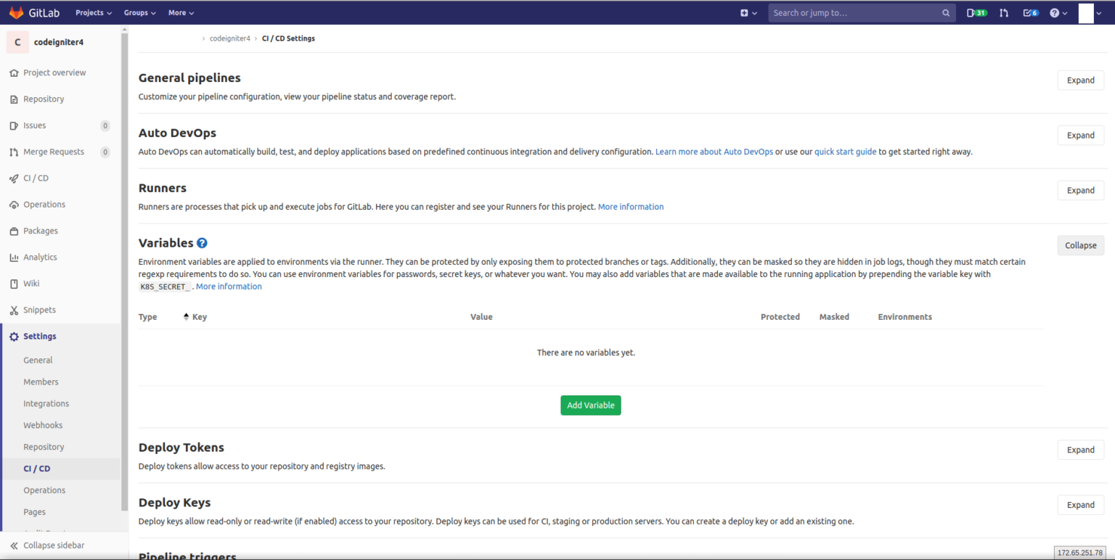Open the Packages sidebar icon
The height and width of the screenshot is (560, 1115).
(x=13, y=231)
